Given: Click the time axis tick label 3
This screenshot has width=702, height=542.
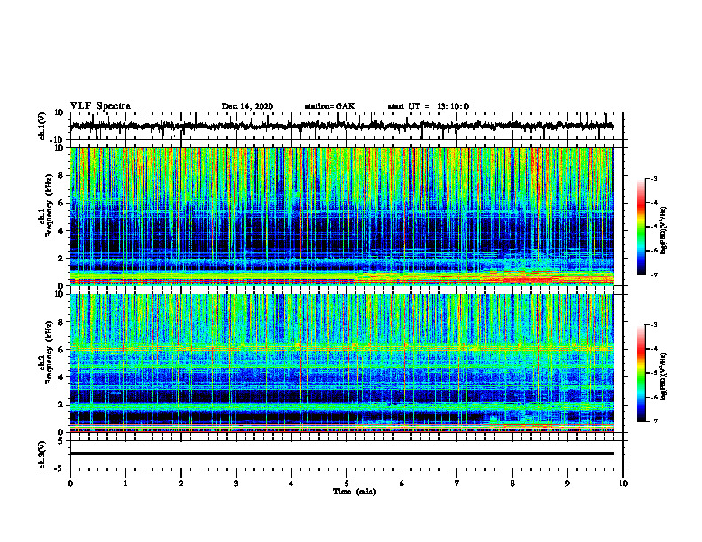Looking at the screenshot, I should click(236, 484).
